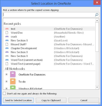Image resolution: width=102 pixels, height=106 pixels.
Task: Click the pink section icon beside test
Action: pyautogui.click(x=7, y=29)
